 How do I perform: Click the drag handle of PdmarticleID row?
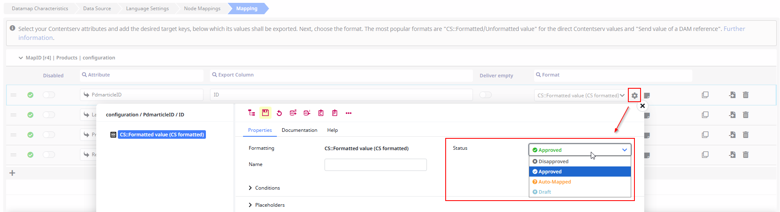pyautogui.click(x=13, y=95)
